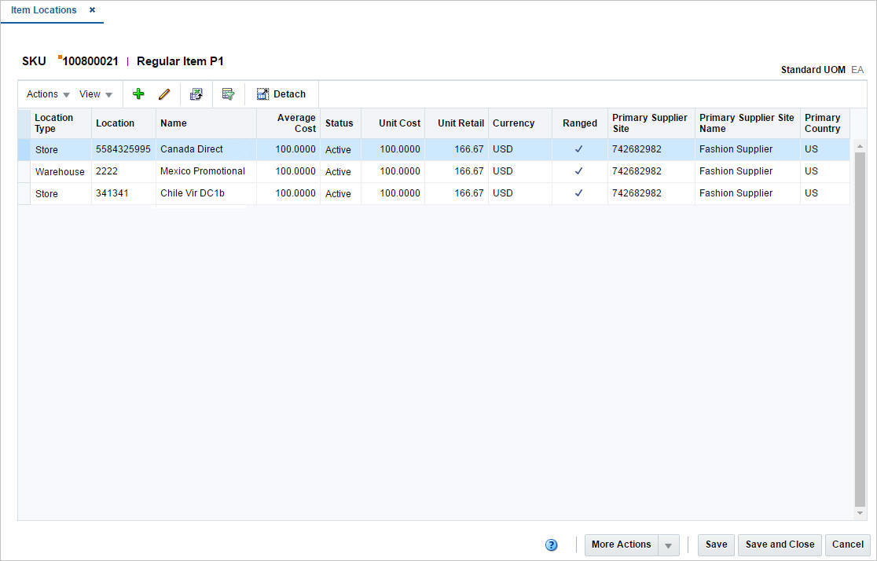This screenshot has height=561, width=877.
Task: Click the More Actions button
Action: click(622, 544)
